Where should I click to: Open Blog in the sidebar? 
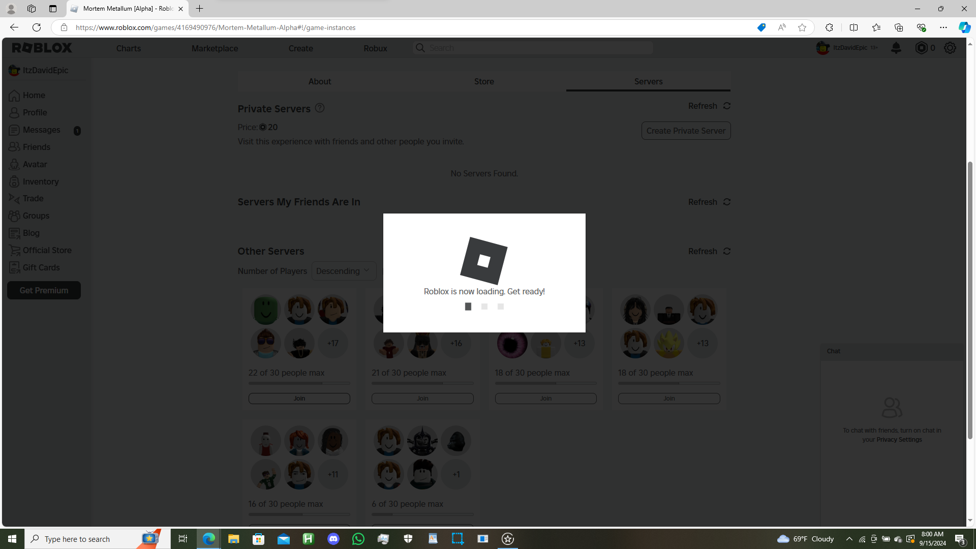tap(31, 233)
